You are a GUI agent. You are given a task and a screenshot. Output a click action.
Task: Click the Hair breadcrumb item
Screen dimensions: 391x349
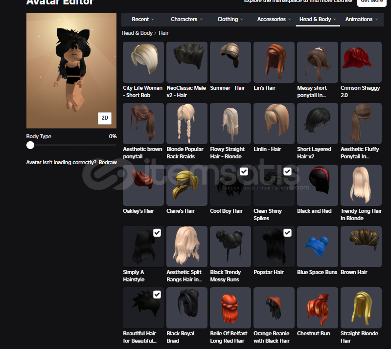[163, 33]
